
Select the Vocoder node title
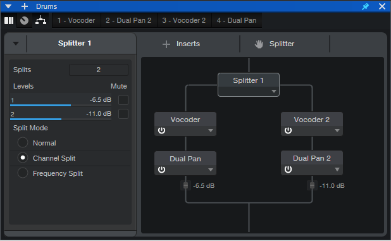coord(185,120)
